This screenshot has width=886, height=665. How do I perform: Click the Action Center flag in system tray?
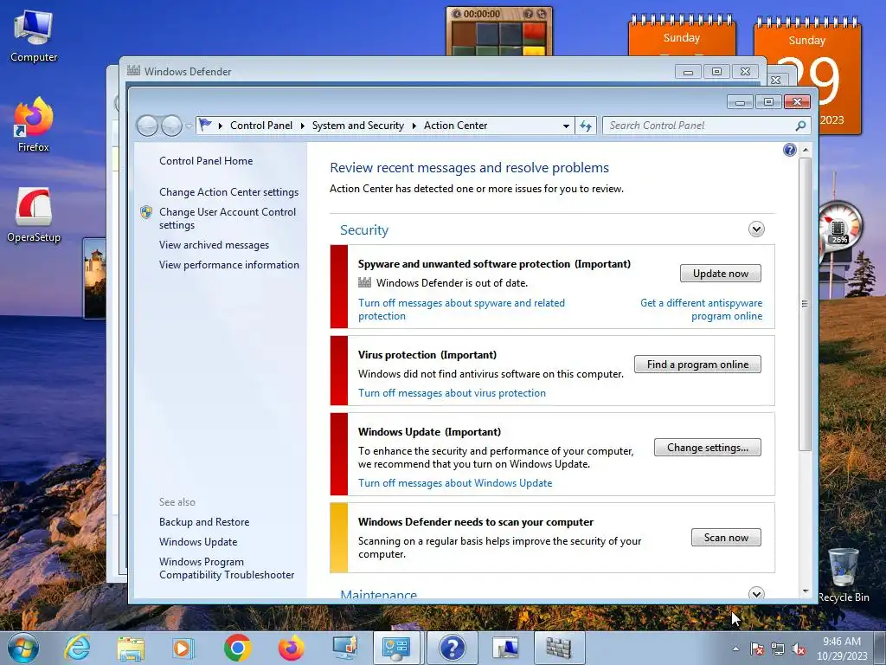[756, 649]
